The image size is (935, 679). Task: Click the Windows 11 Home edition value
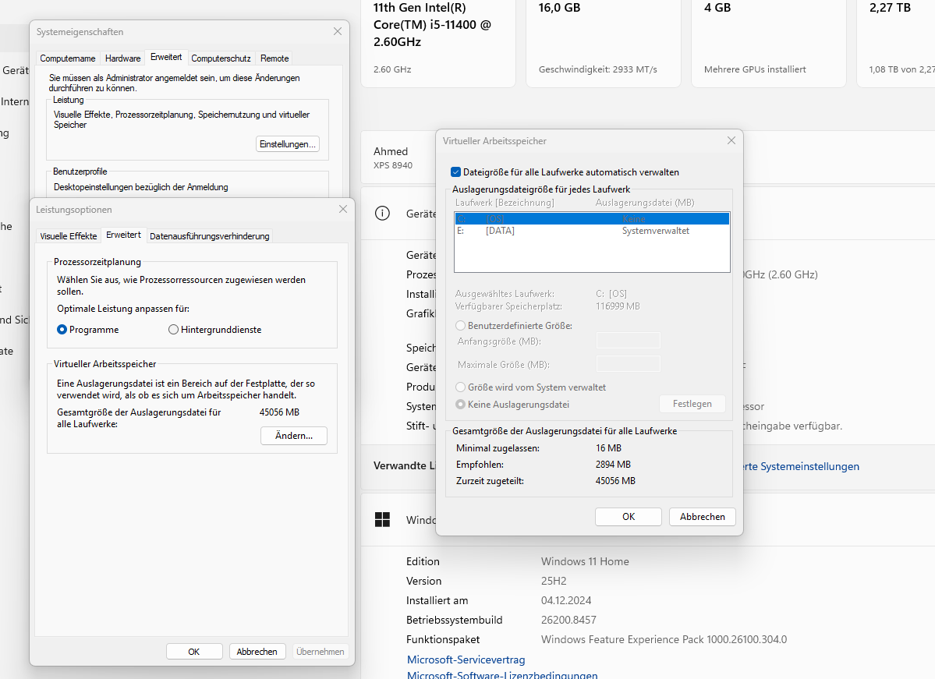pyautogui.click(x=585, y=561)
